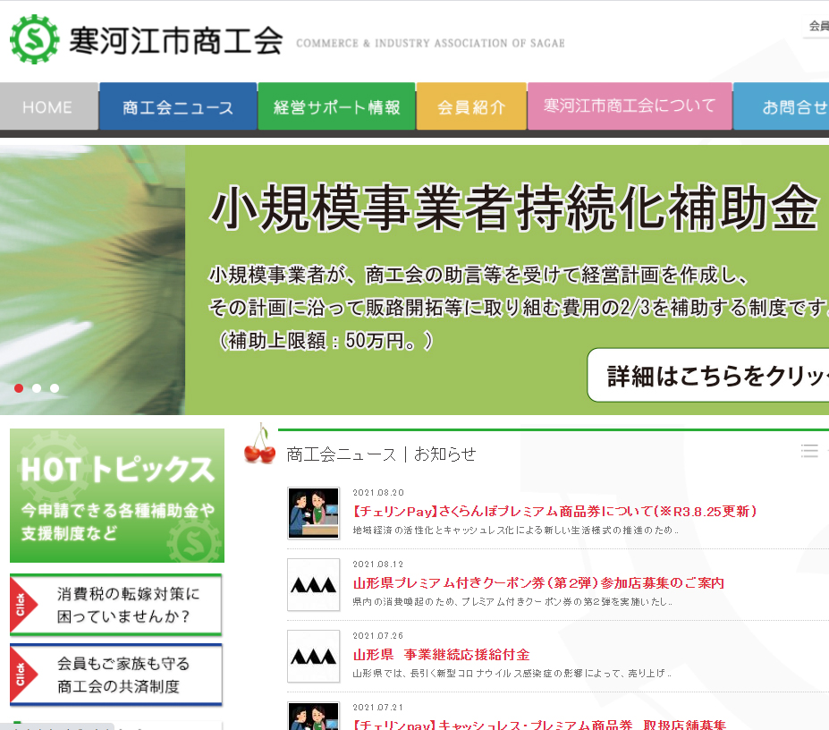Open the 経営サポート情報 menu tab

(337, 106)
